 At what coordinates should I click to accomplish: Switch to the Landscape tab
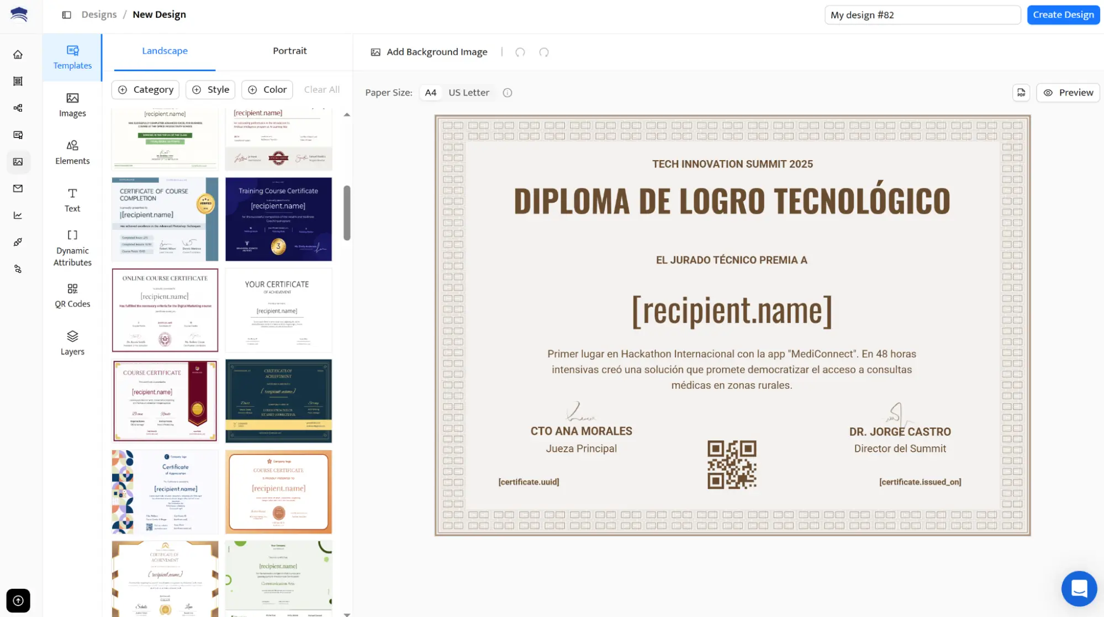(165, 51)
